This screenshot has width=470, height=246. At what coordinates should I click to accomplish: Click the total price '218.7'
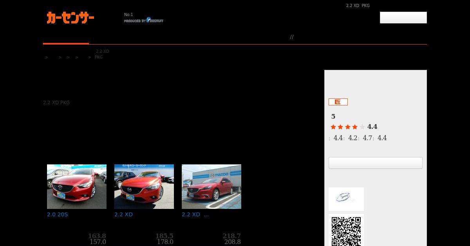[232, 236]
